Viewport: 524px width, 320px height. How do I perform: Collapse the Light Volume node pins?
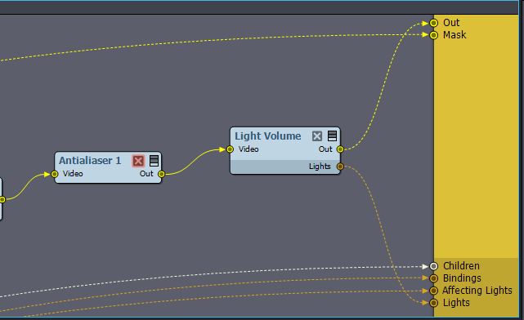[x=332, y=136]
